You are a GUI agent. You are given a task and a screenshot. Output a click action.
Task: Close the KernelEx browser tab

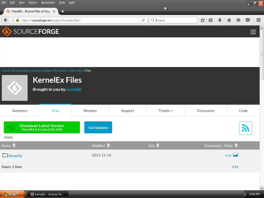pyautogui.click(x=54, y=11)
